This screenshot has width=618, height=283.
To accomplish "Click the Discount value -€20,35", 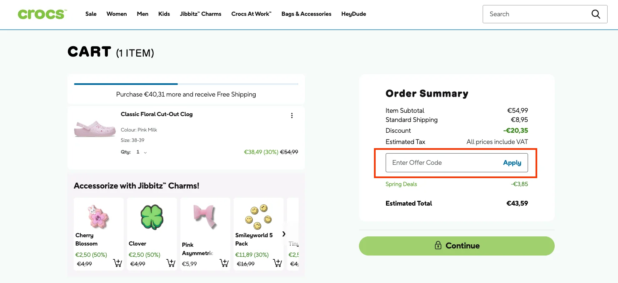I will [x=515, y=131].
